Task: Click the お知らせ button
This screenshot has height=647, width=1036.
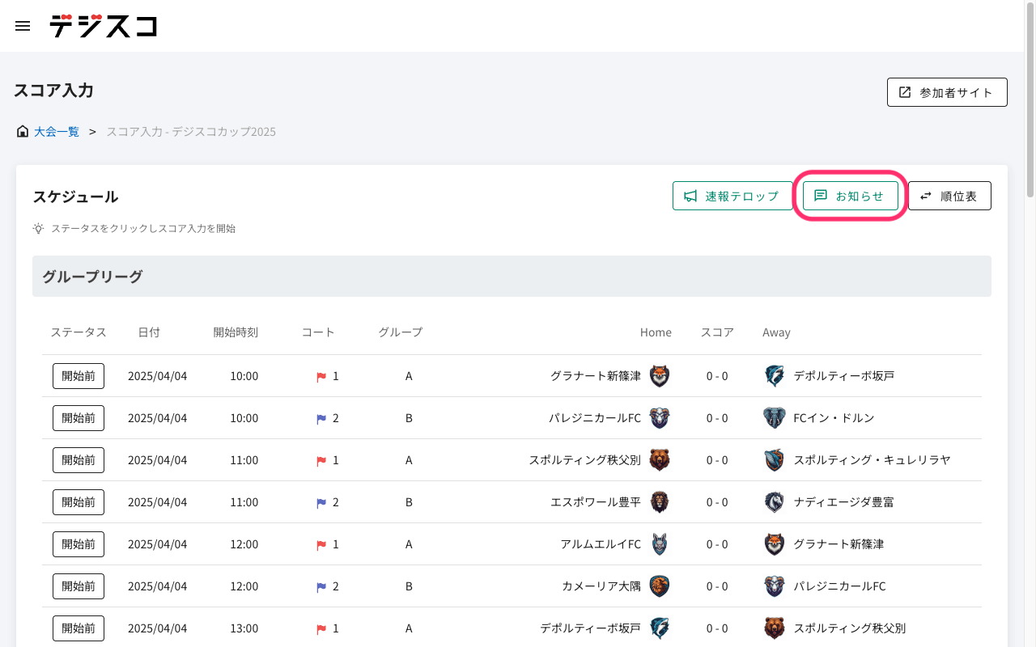Action: tap(850, 196)
